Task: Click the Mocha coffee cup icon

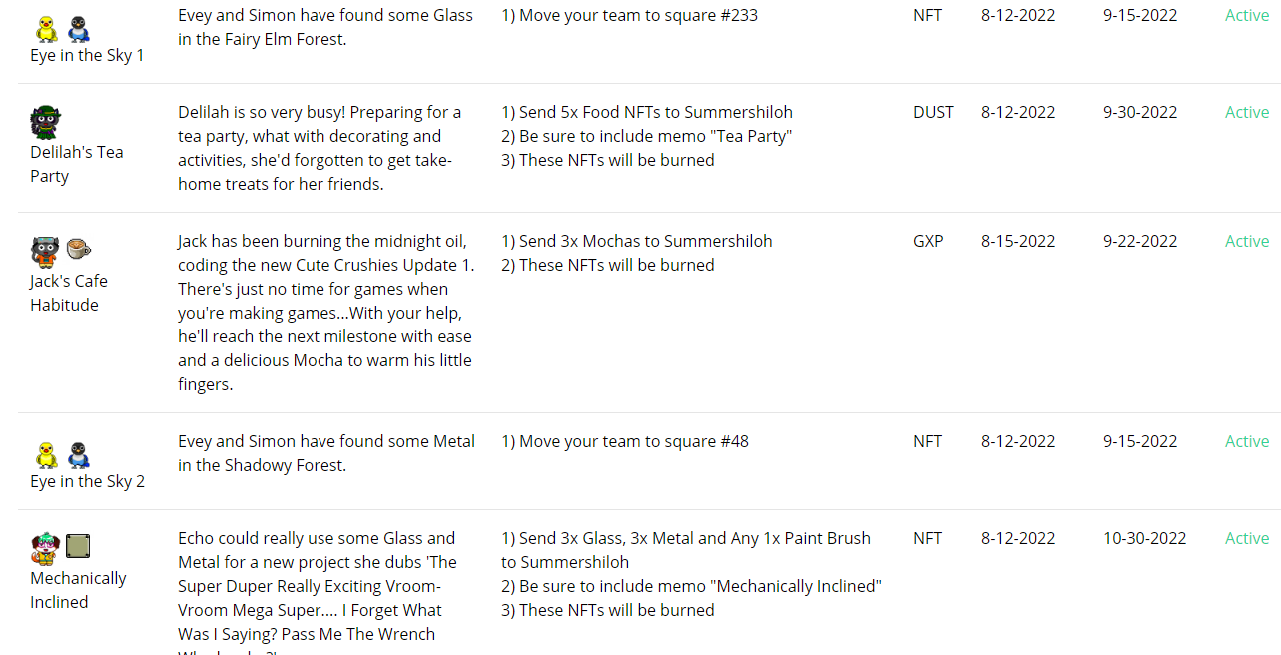Action: 78,249
